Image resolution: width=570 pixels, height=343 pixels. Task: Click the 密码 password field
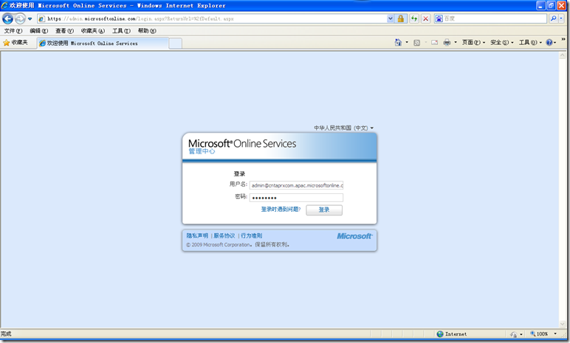click(296, 198)
